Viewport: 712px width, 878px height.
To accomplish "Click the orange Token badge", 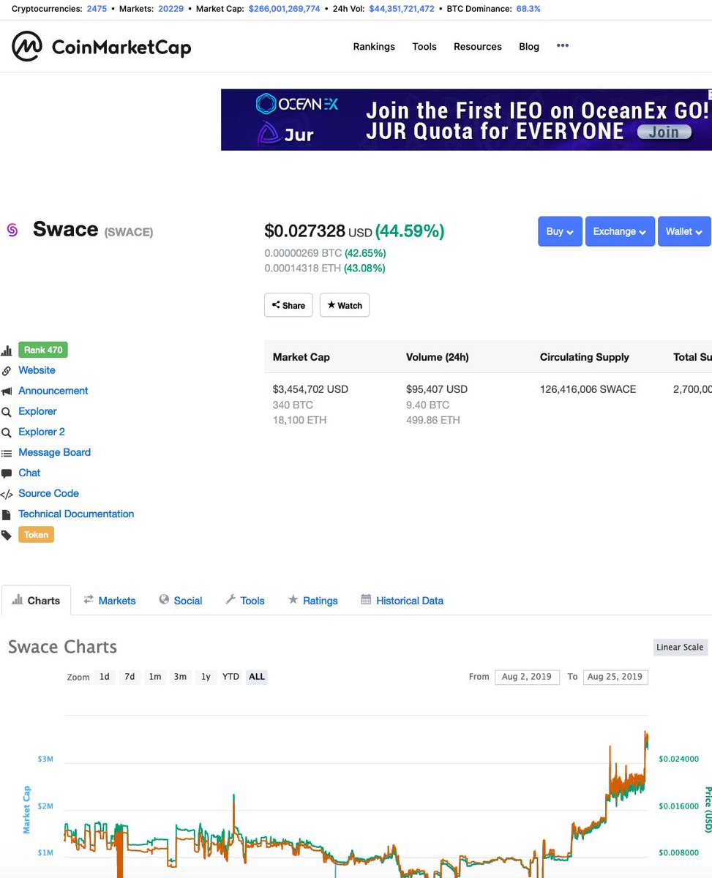I will 36,535.
